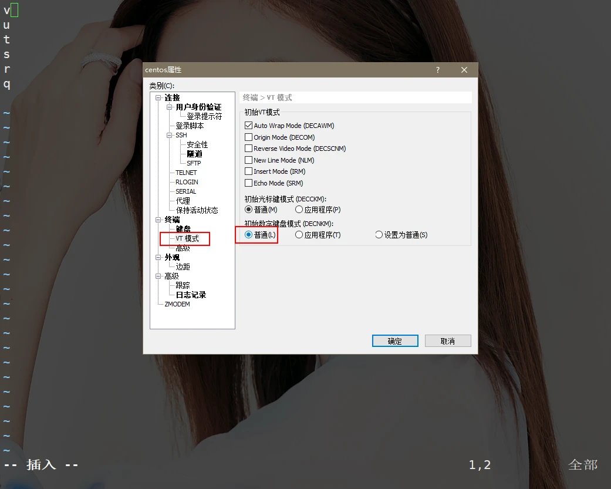Select the 设置为普通(S) radio option

[379, 235]
